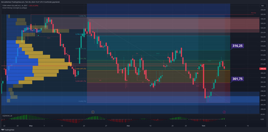Viewport: 268px width, 132px height.
Task: Click the 301,75 price callout label
Action: pyautogui.click(x=238, y=79)
